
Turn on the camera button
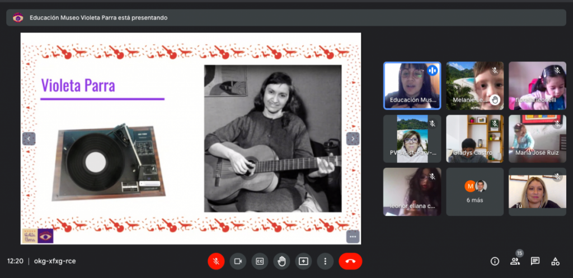pyautogui.click(x=238, y=261)
